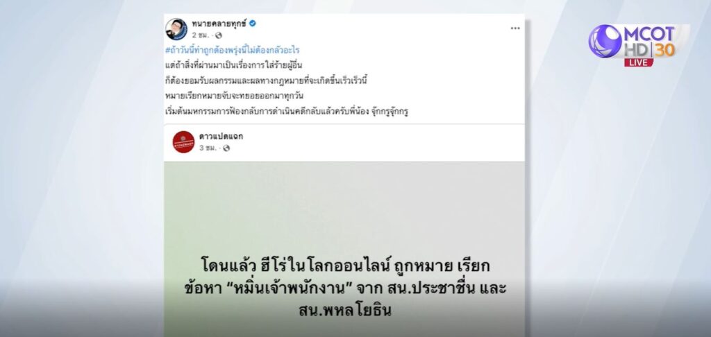Click the number 30 in the channel logo

pyautogui.click(x=664, y=50)
